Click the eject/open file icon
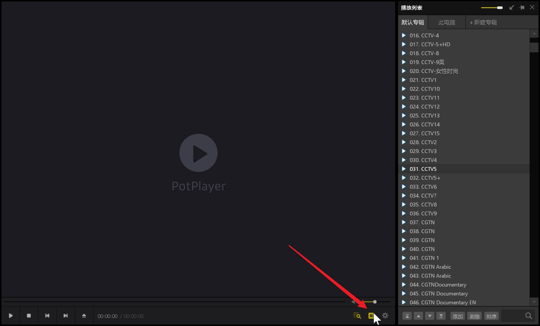The image size is (540, 326). (x=84, y=316)
